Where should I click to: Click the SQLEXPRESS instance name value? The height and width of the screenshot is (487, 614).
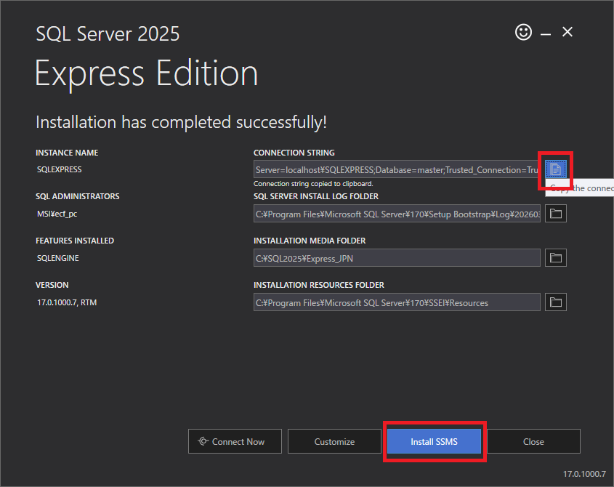pyautogui.click(x=60, y=169)
